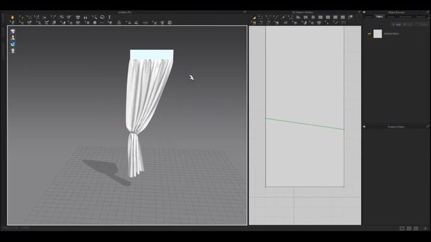Click the Add button in Object Browser

point(397,24)
